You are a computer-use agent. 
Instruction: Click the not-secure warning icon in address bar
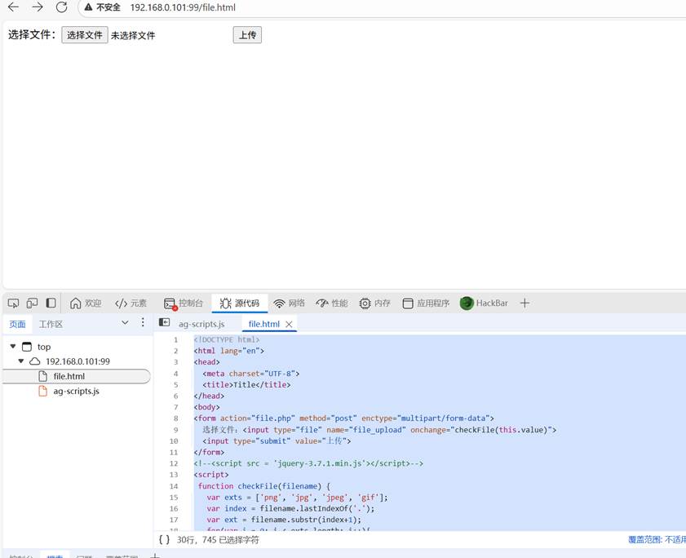point(88,7)
